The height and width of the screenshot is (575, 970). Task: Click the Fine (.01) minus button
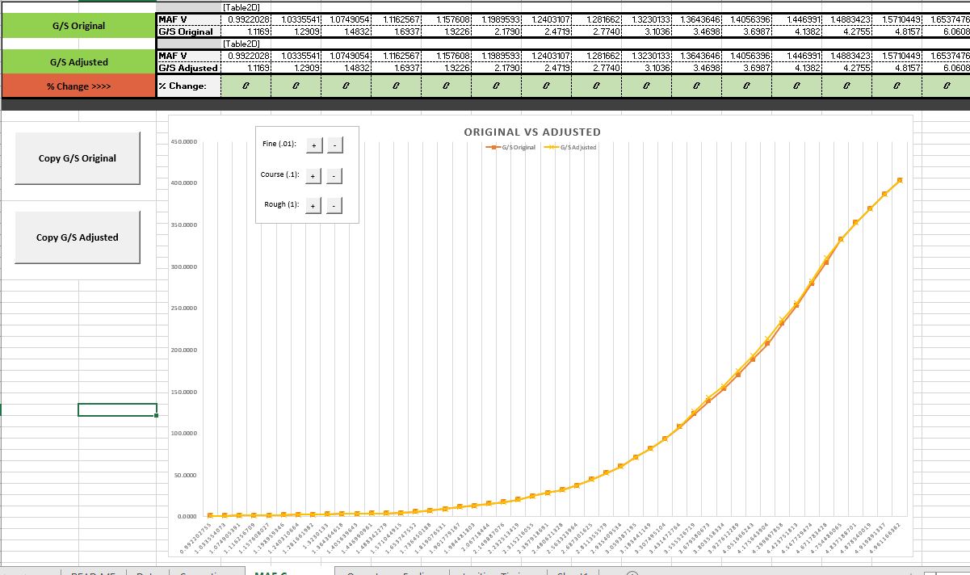coord(334,145)
